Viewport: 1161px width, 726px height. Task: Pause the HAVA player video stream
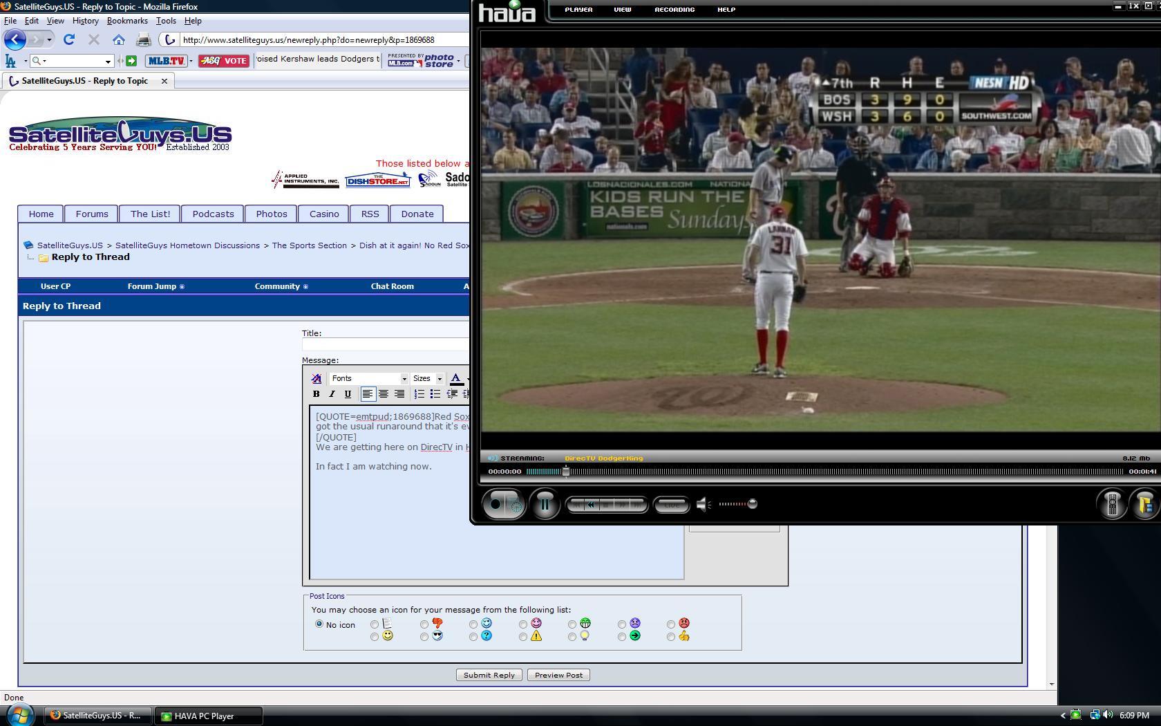click(x=545, y=504)
